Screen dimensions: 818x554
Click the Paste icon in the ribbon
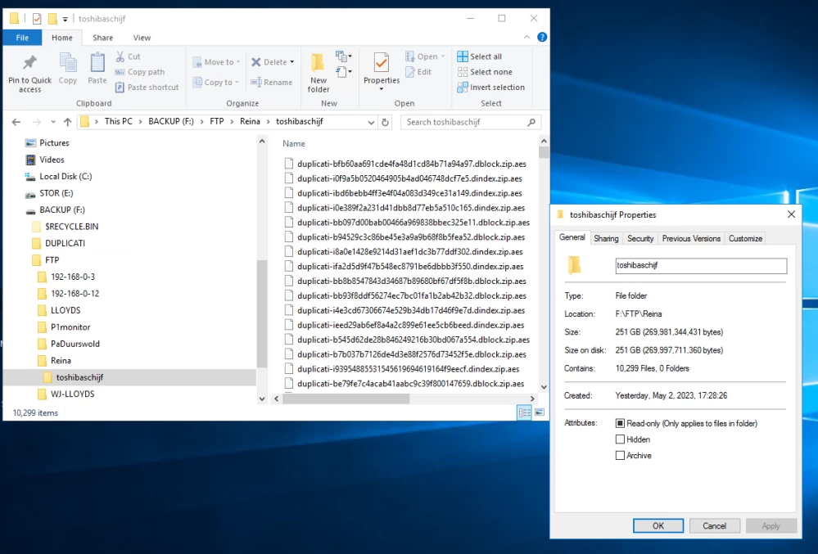pyautogui.click(x=97, y=64)
